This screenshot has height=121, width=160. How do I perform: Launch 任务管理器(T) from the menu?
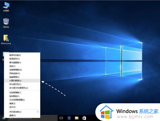point(22,93)
